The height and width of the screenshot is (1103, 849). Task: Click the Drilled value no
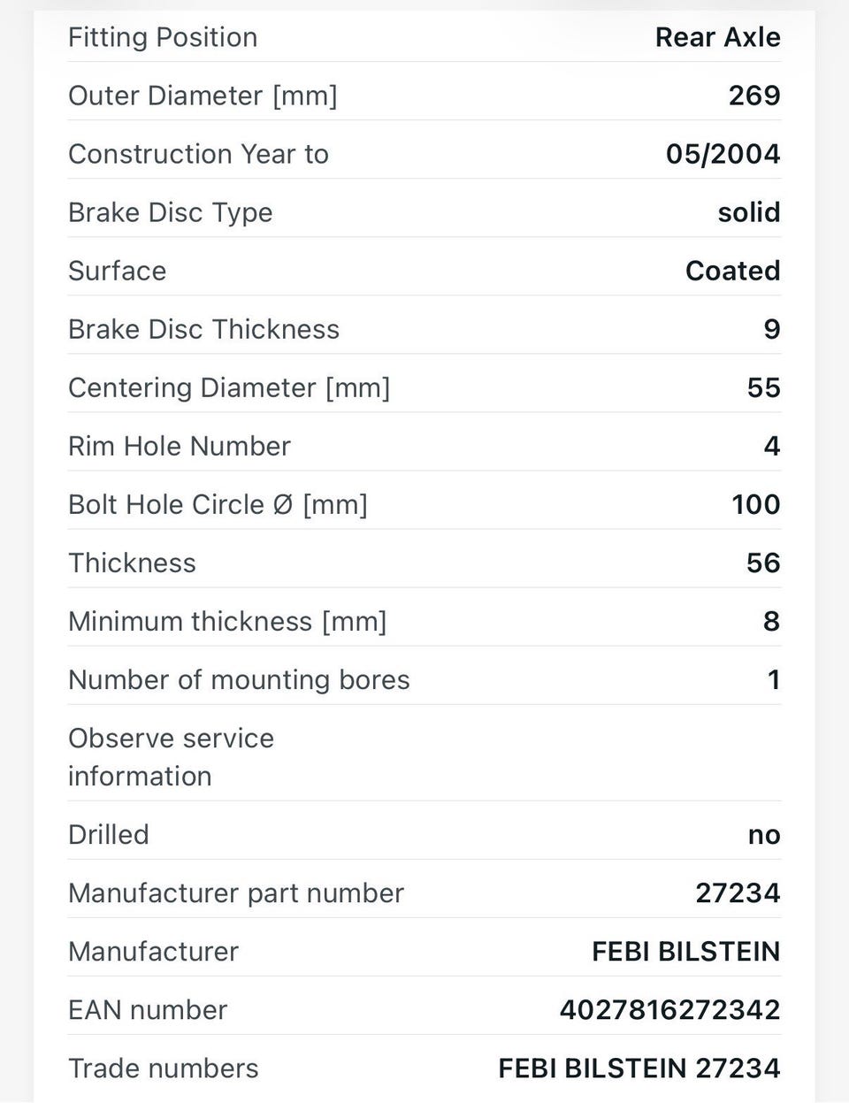[x=764, y=834]
